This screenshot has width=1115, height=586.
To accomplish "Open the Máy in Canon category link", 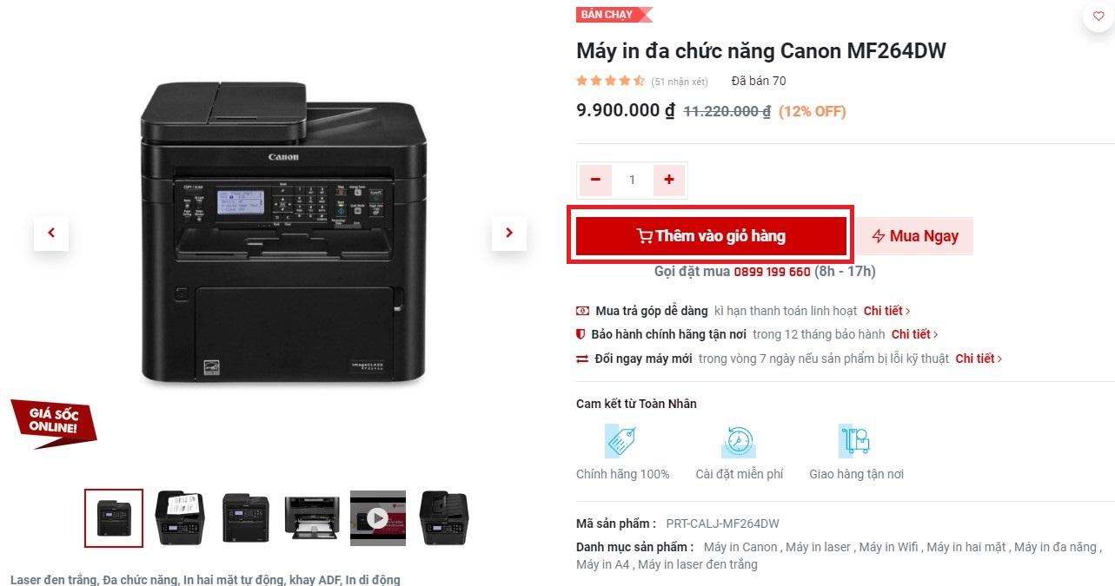I will point(740,547).
